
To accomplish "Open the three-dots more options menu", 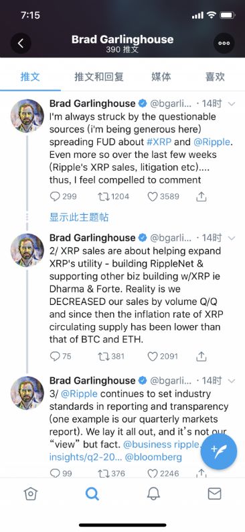I will 224,43.
